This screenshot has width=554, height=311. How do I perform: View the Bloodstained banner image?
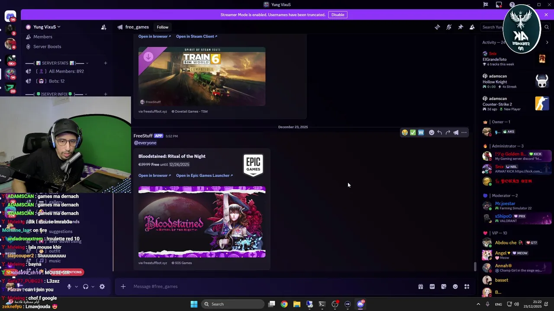202,222
